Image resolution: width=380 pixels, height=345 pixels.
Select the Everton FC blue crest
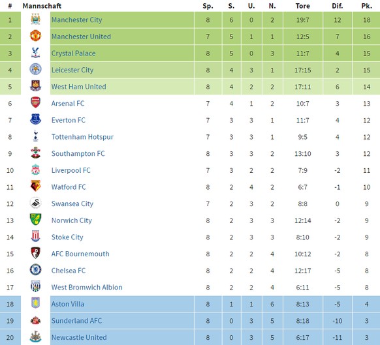[x=35, y=119]
